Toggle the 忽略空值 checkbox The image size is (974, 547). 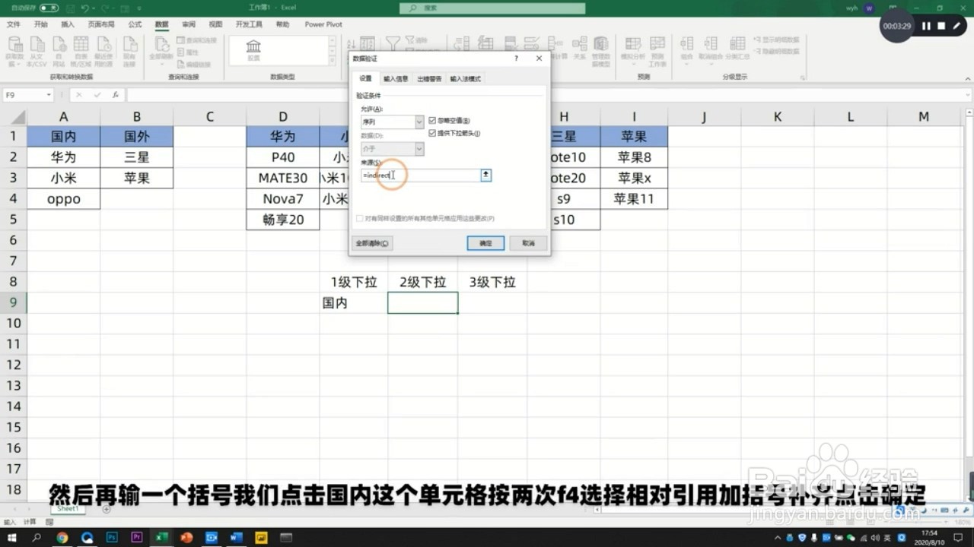click(x=432, y=121)
